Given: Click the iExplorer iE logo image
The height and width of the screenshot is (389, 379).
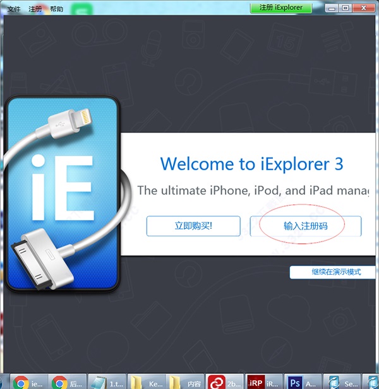Looking at the screenshot, I should tap(62, 194).
